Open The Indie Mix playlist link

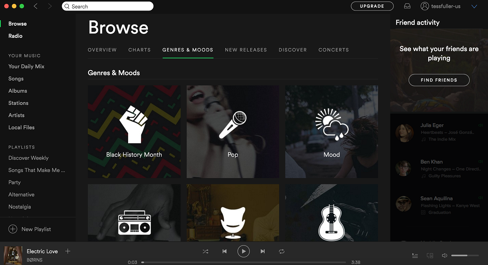(442, 139)
